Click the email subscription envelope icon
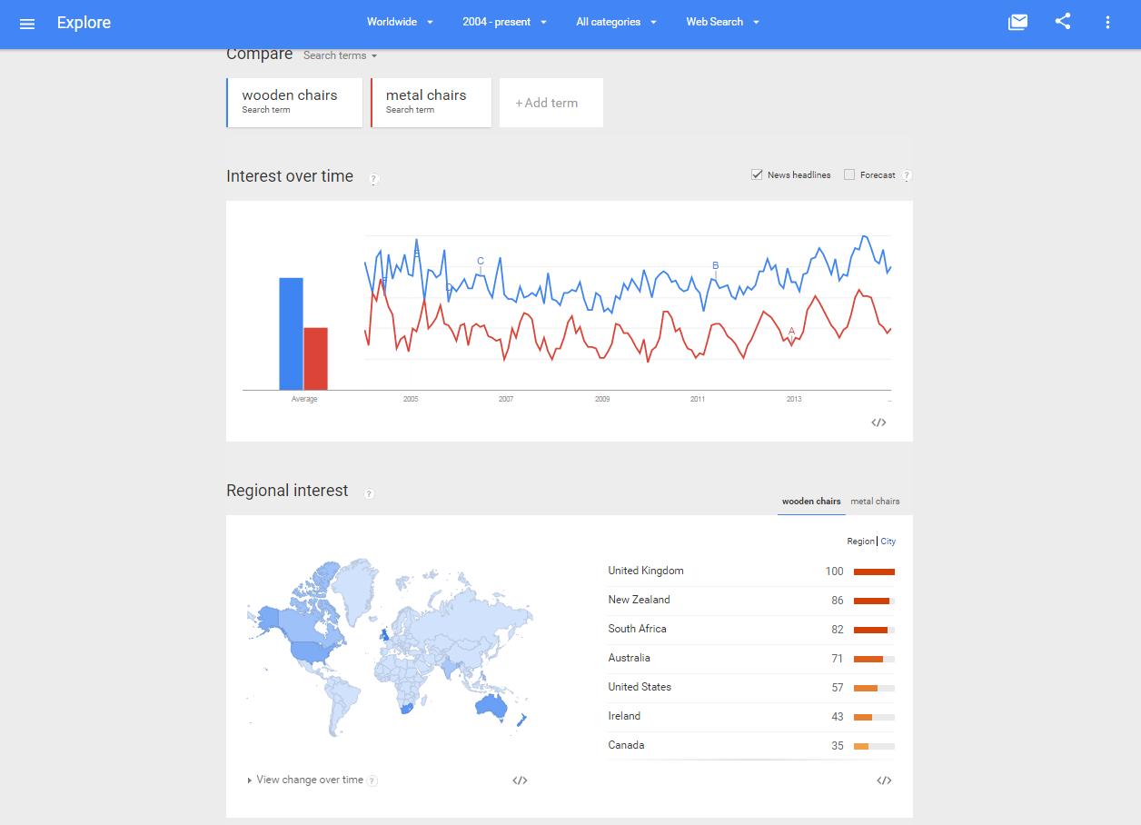 [x=1017, y=22]
